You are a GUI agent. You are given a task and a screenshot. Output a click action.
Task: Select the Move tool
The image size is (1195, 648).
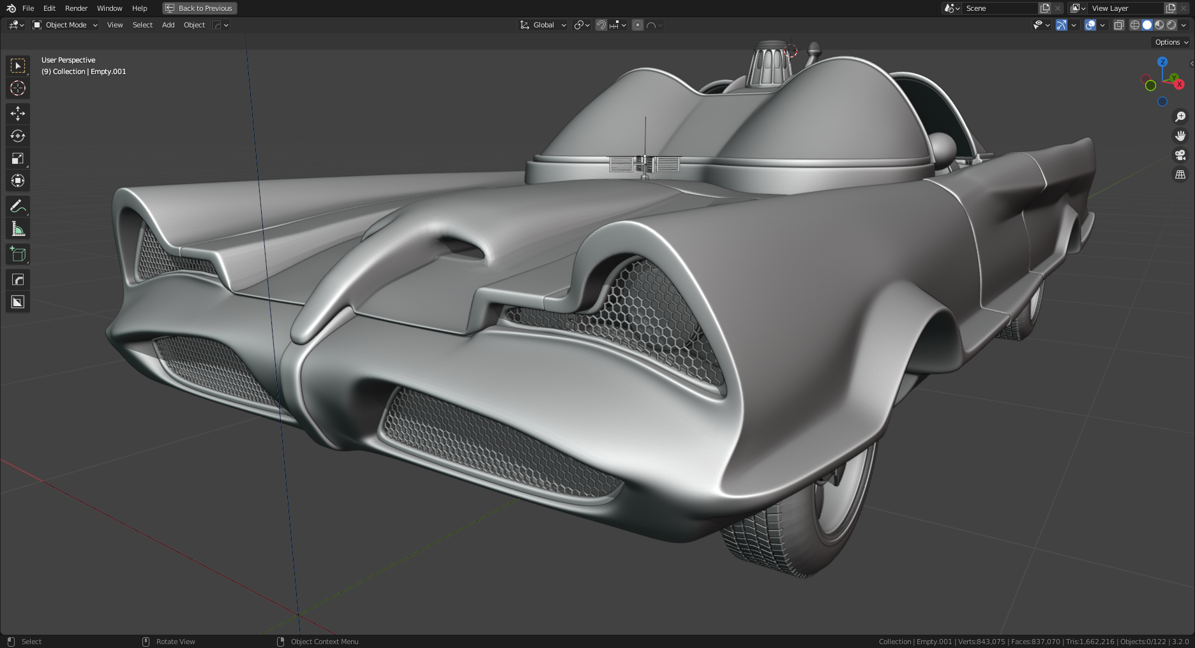[x=18, y=114]
